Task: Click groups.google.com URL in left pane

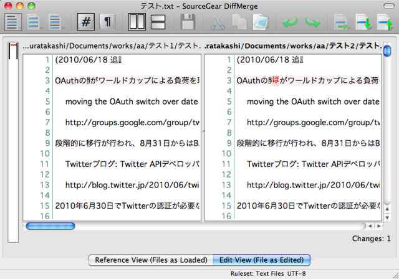Action: click(132, 123)
